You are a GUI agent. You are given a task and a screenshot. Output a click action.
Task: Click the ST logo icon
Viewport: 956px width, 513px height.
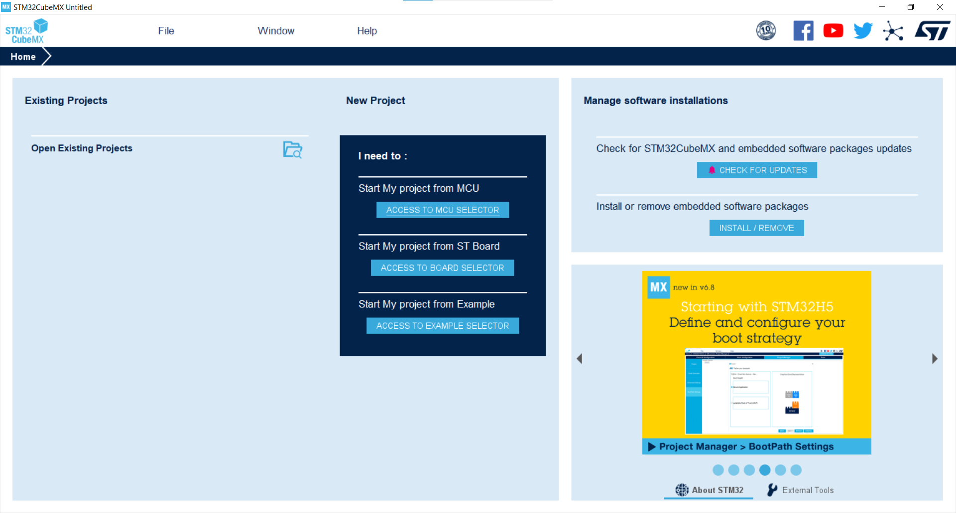point(932,31)
